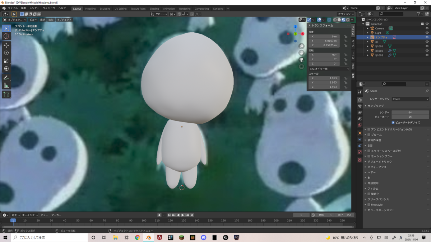Viewport: 431px width, 242px height.
Task: Switch to the Sculpting workspace tab
Action: pyautogui.click(x=105, y=9)
